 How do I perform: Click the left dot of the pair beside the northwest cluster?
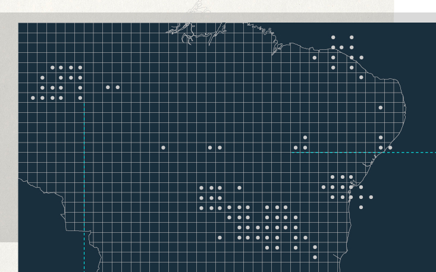pyautogui.click(x=108, y=87)
